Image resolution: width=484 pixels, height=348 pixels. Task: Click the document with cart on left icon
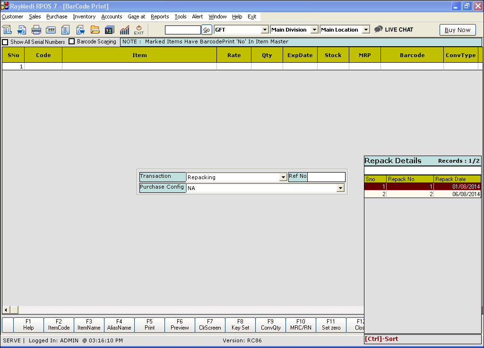22,30
